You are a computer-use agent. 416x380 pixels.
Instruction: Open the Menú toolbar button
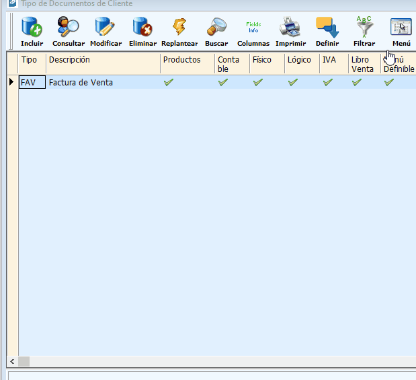[x=401, y=32]
